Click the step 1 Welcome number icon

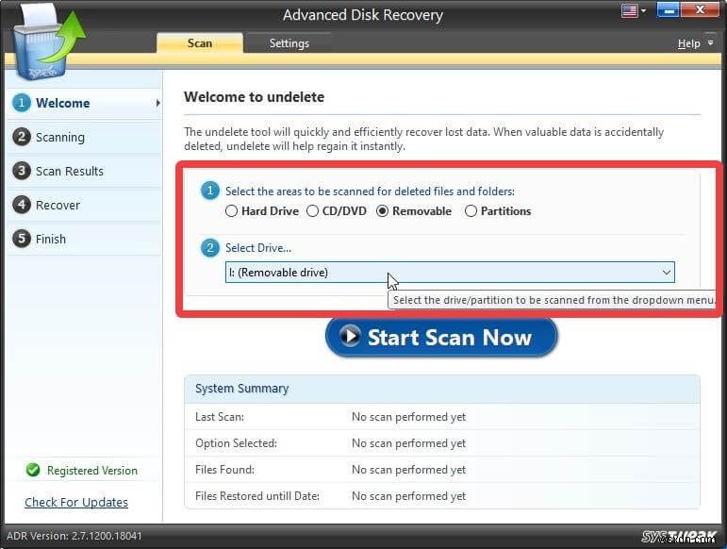[22, 103]
